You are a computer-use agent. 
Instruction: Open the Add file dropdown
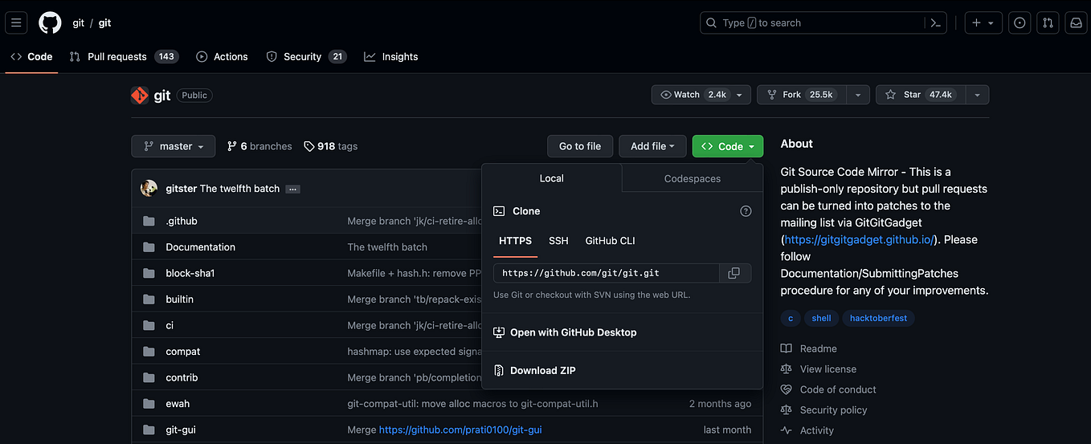tap(652, 146)
